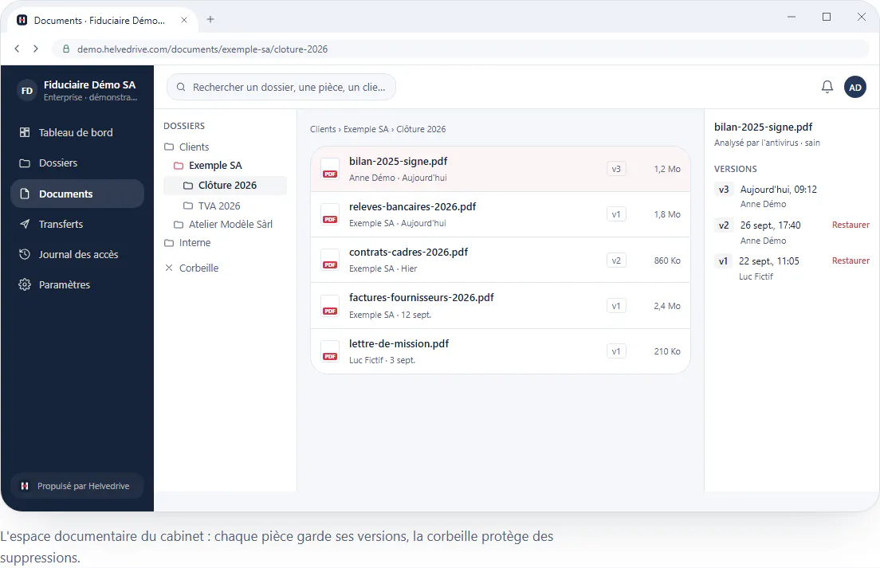Click the TVA 2026 folder icon
Viewport: 880px width, 568px height.
[x=188, y=206]
